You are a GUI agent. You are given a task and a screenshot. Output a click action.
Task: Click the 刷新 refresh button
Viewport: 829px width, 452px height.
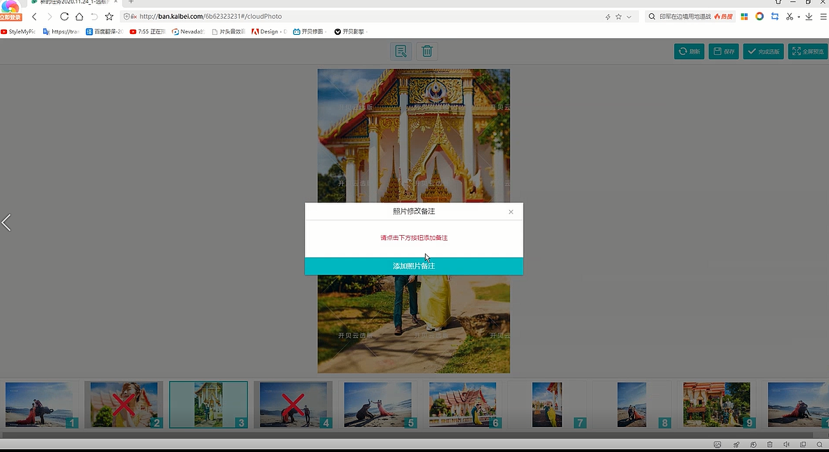(x=689, y=51)
